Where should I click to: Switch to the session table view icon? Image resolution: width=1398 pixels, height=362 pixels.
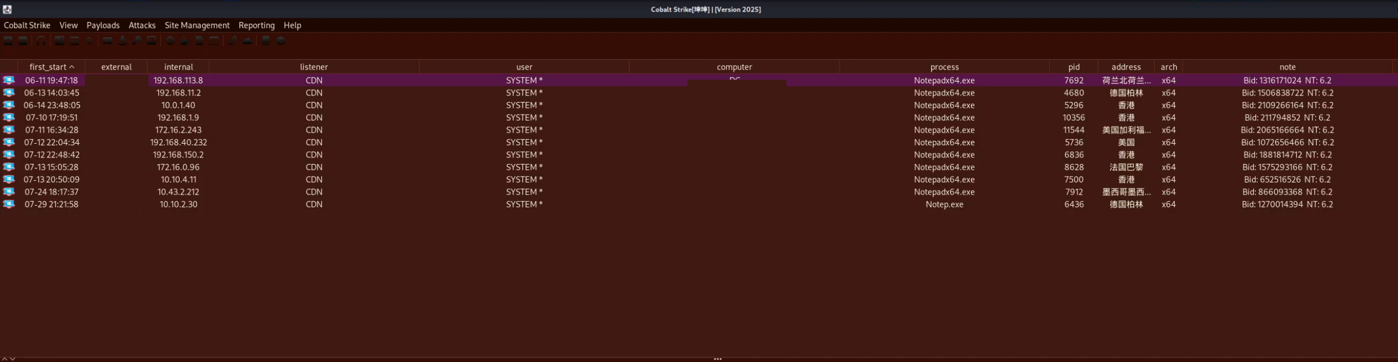(x=75, y=41)
